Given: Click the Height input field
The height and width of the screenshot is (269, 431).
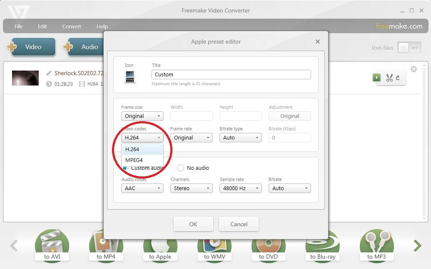Looking at the screenshot, I should coord(241,116).
